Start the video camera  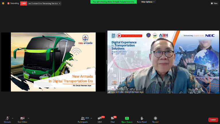[x=22, y=120]
